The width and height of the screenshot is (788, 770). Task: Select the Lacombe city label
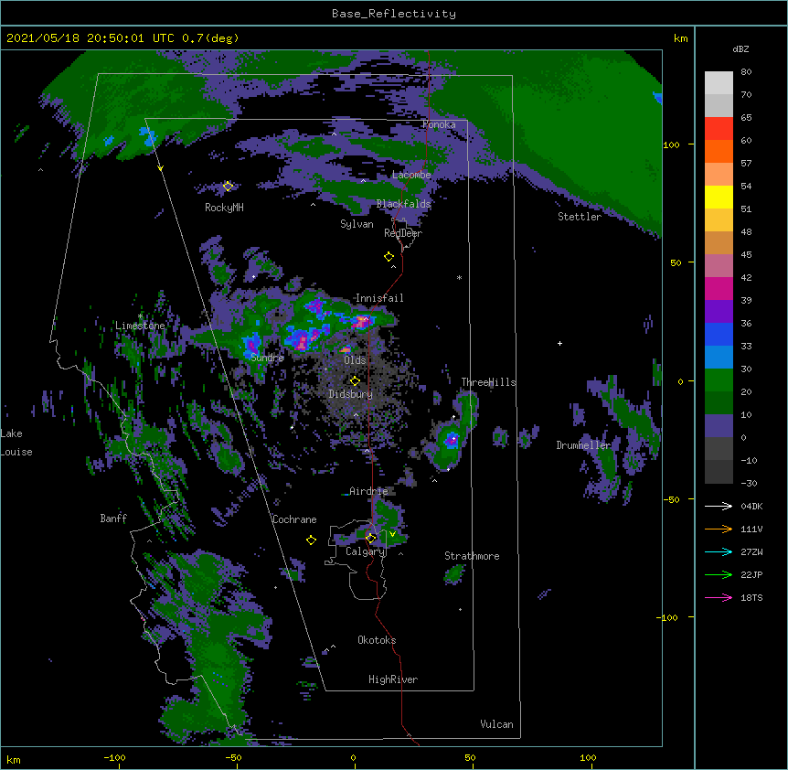point(411,175)
